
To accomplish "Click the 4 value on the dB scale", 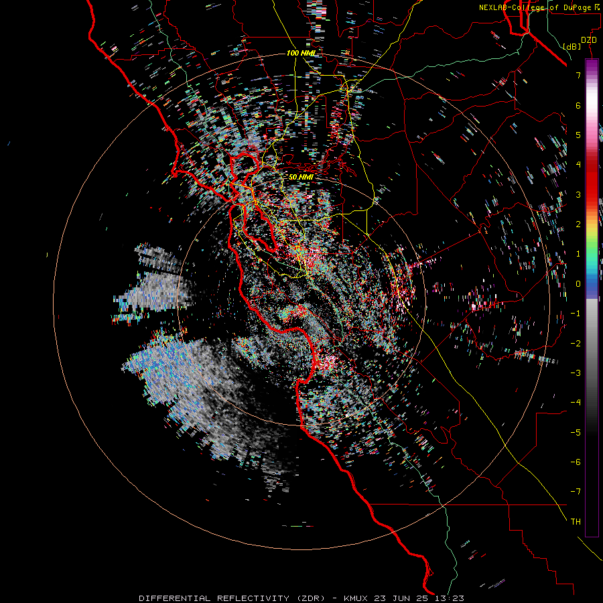I will 578,165.
